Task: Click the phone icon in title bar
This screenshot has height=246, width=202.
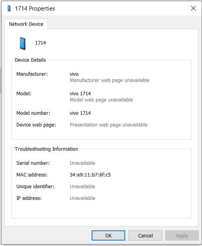Action: pos(9,8)
